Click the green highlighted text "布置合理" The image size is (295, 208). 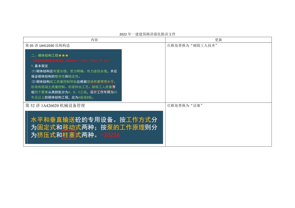61,71
